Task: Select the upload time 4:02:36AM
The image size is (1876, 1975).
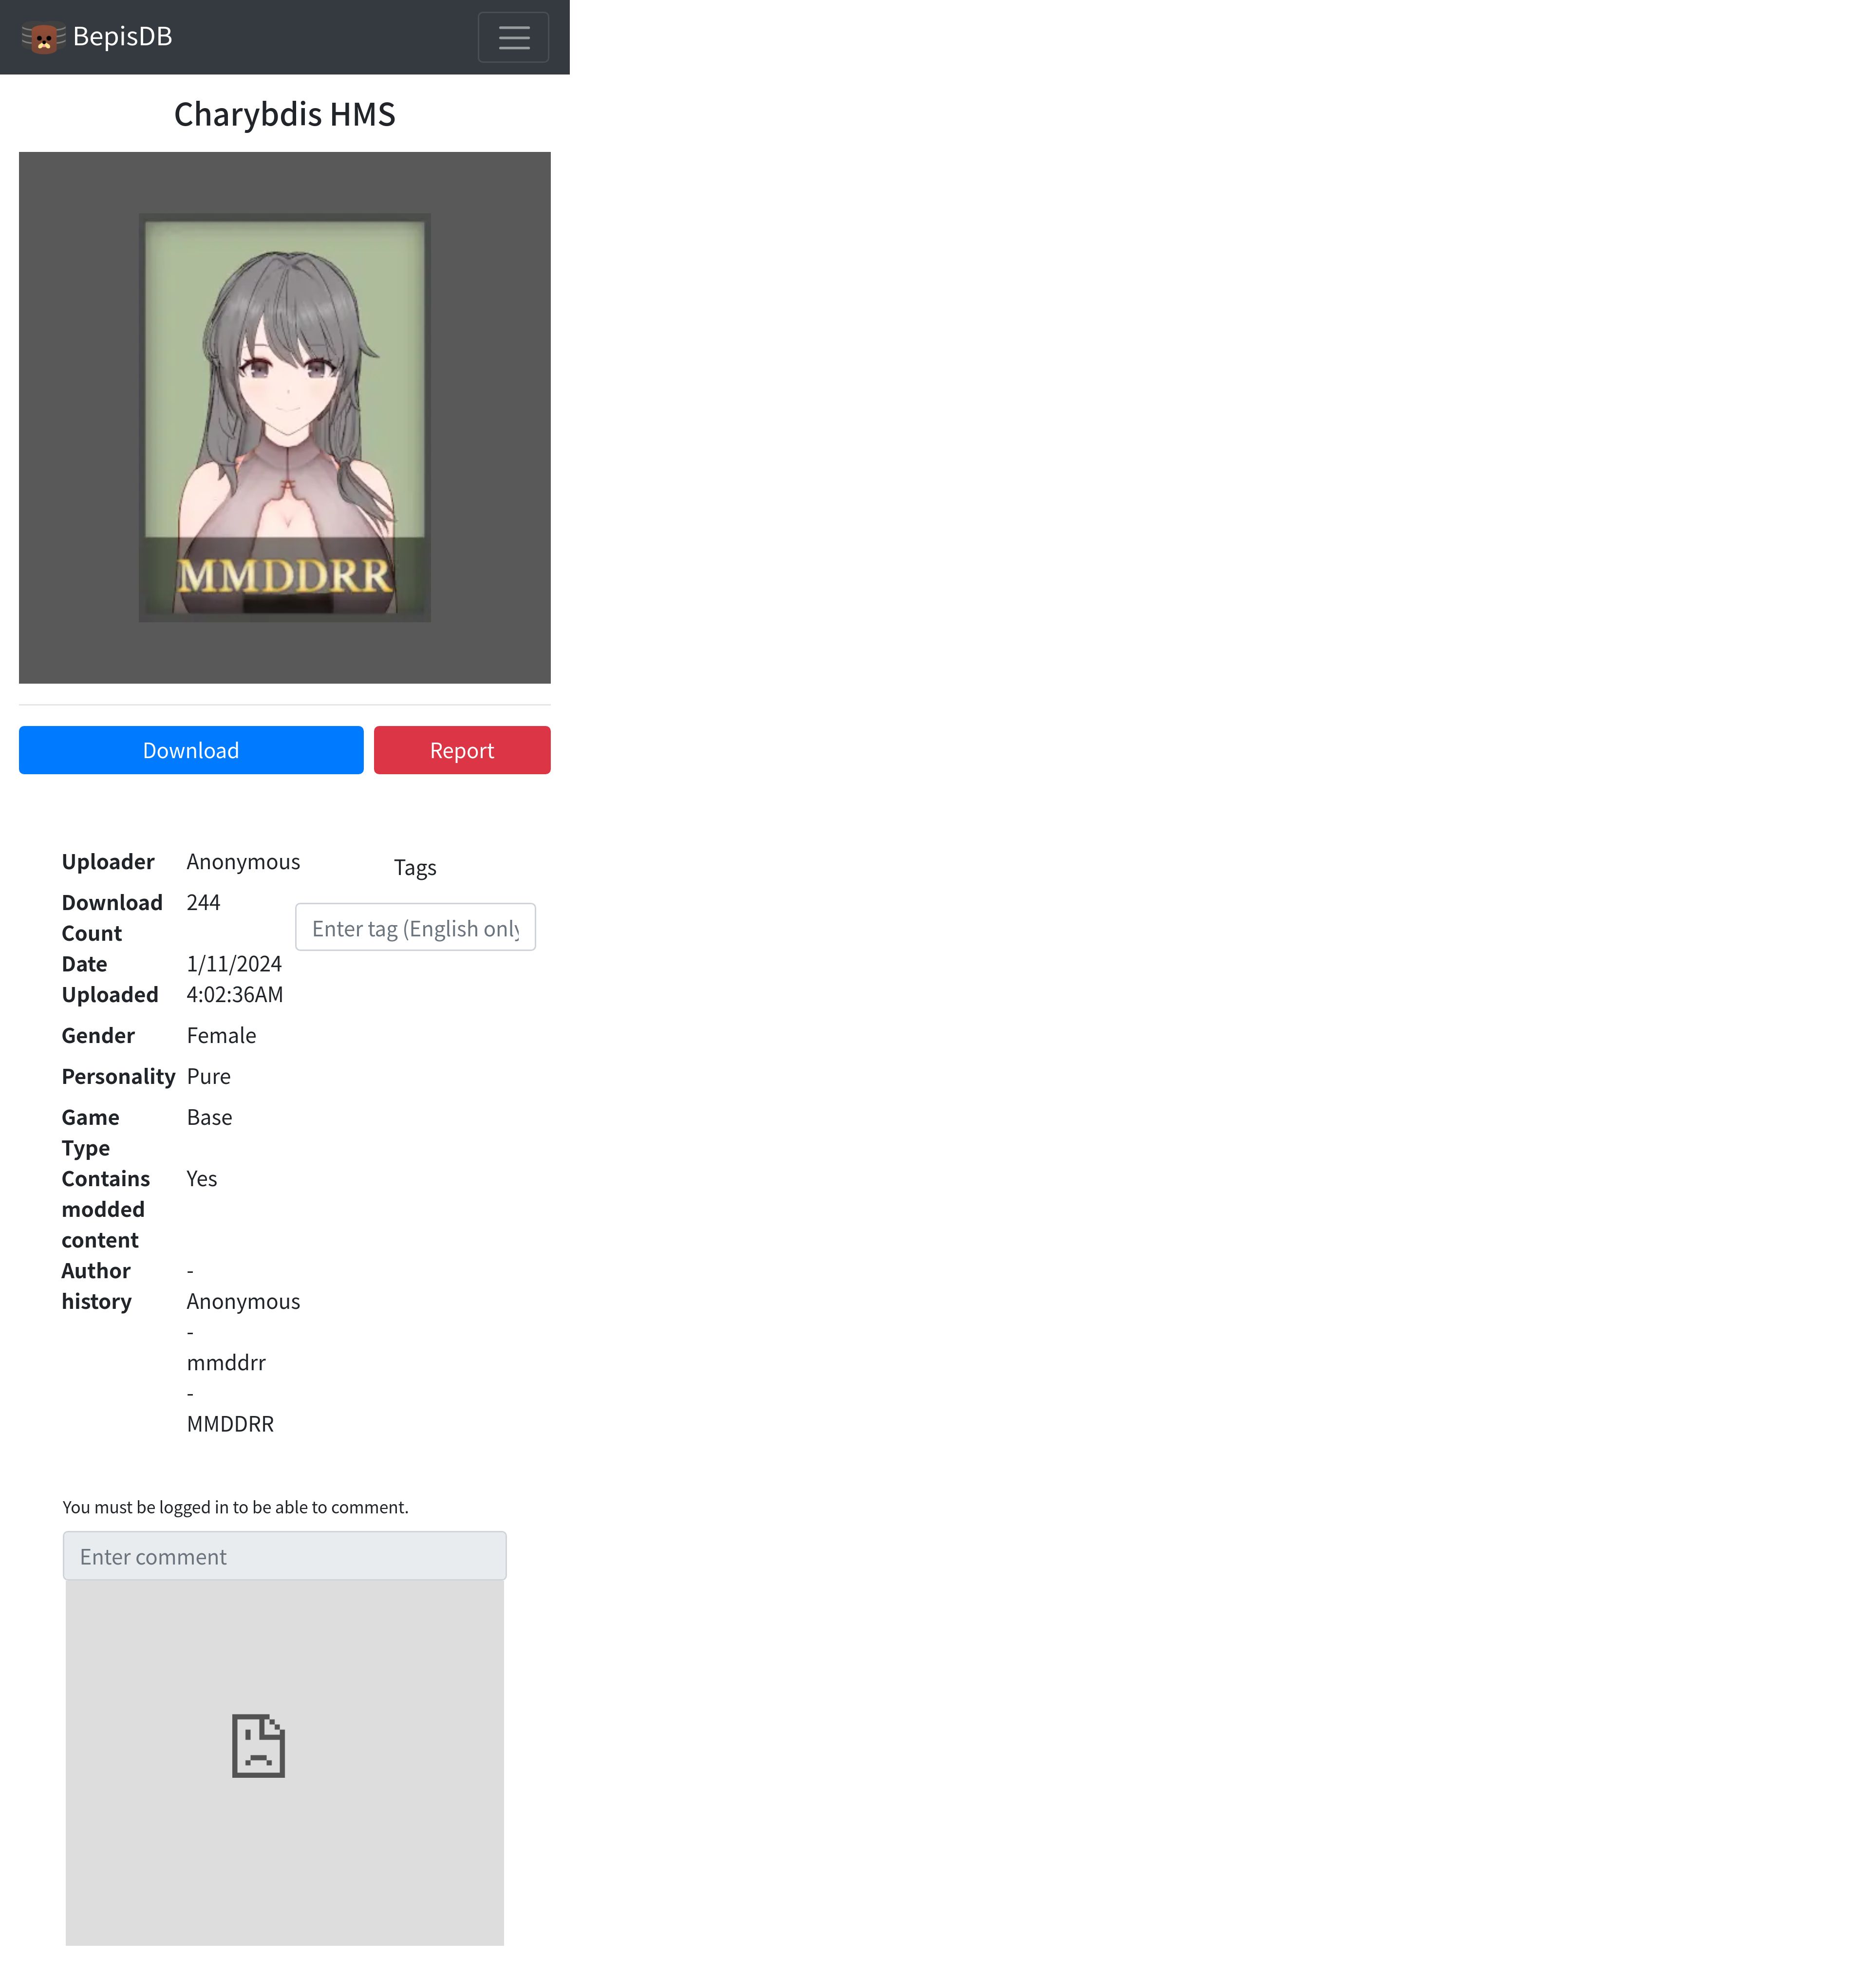Action: 235,995
